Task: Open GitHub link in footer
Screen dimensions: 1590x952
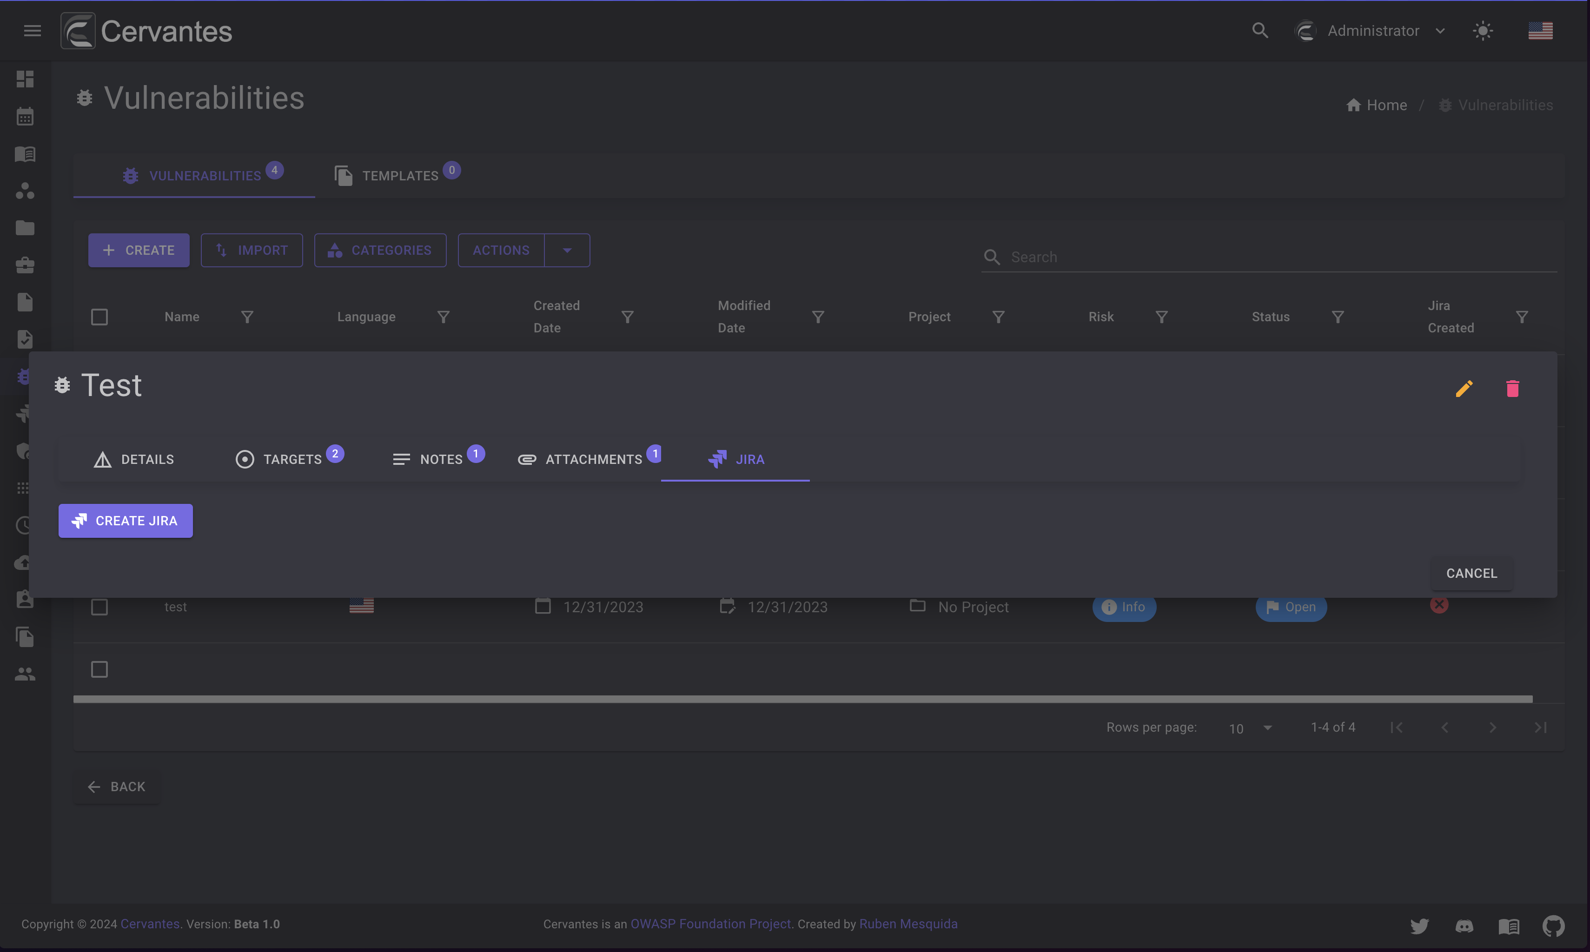Action: (x=1553, y=926)
